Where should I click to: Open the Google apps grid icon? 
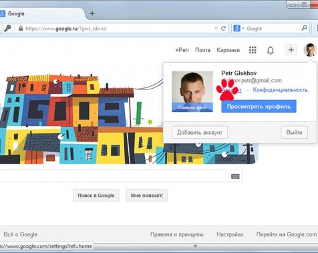253,50
